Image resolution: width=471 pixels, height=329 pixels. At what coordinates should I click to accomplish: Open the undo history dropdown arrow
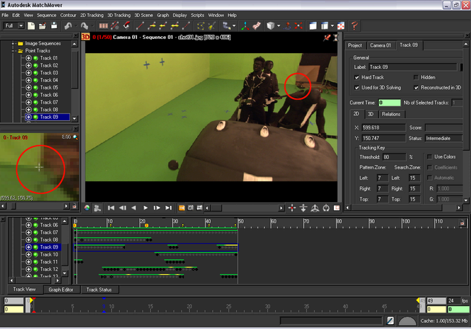click(x=76, y=26)
